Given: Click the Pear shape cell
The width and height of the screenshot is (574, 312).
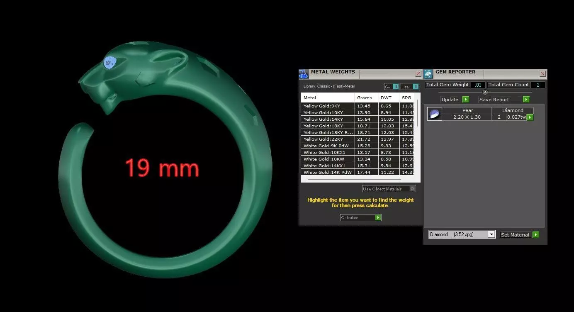Looking at the screenshot, I should tap(467, 110).
